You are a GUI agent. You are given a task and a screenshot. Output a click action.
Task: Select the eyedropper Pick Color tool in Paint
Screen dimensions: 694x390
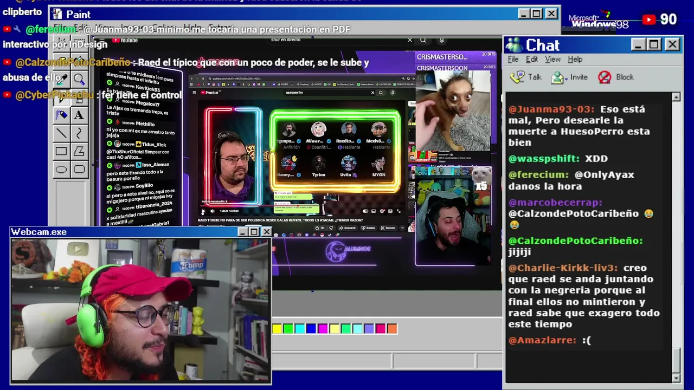click(61, 80)
